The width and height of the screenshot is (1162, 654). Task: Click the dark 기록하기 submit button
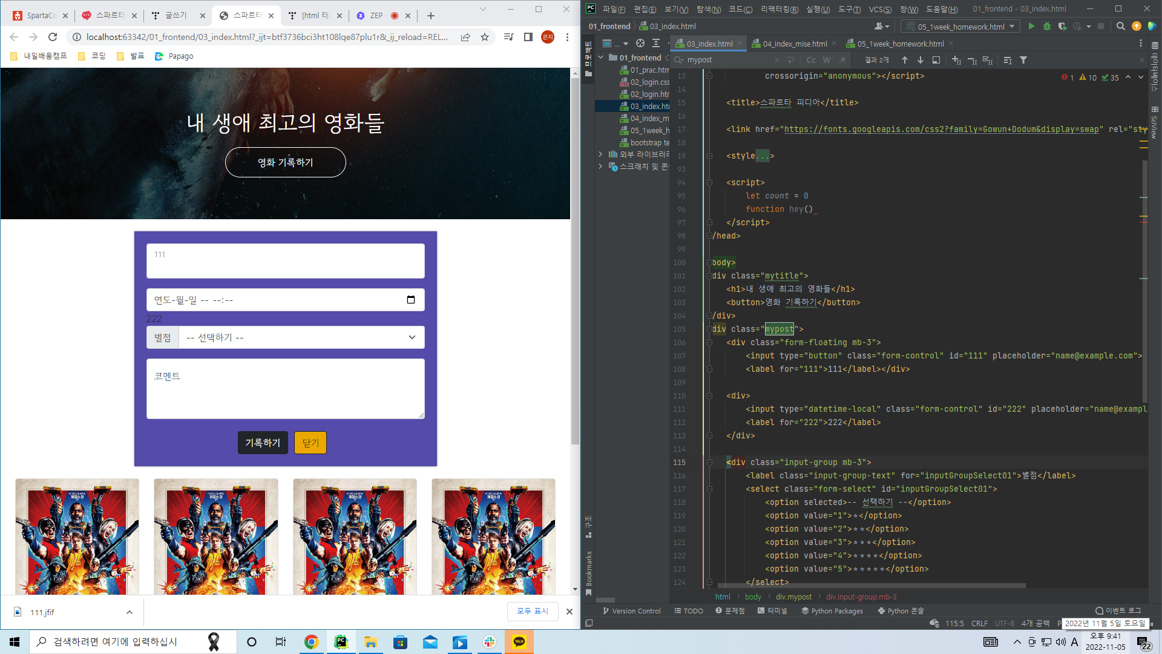click(x=263, y=443)
